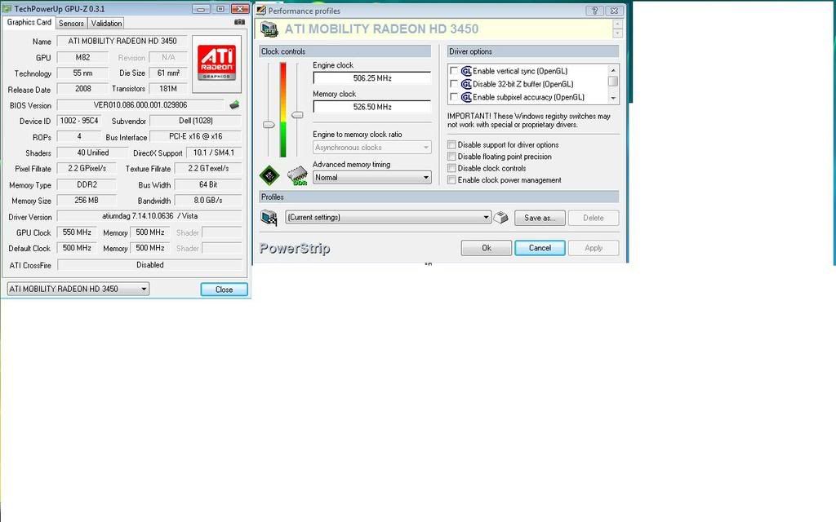The height and width of the screenshot is (522, 836).
Task: Click the Shaders 40 Unified value
Action: point(93,153)
